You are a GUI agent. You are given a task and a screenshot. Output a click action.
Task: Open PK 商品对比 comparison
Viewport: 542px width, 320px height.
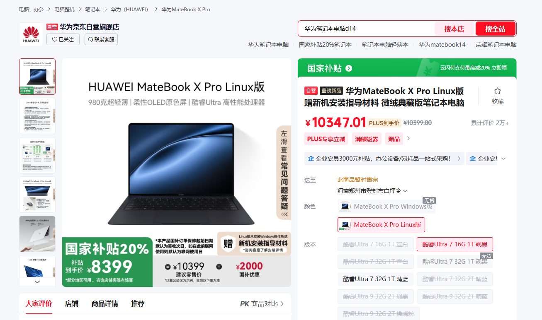[x=262, y=304]
